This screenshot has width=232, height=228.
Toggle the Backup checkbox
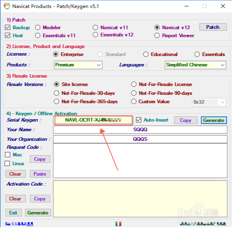8,28
